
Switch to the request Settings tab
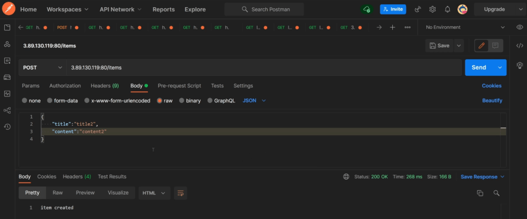tap(243, 86)
